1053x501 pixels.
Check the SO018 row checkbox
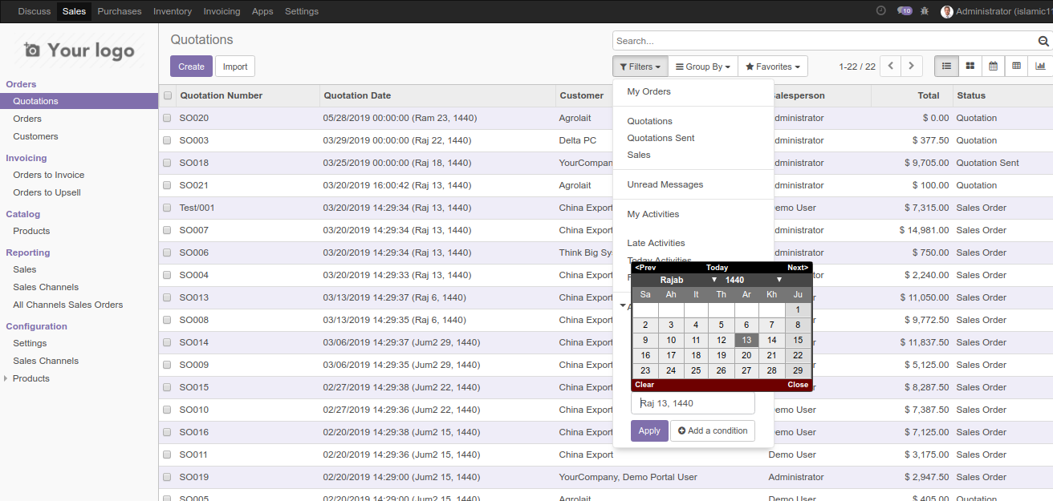[168, 163]
